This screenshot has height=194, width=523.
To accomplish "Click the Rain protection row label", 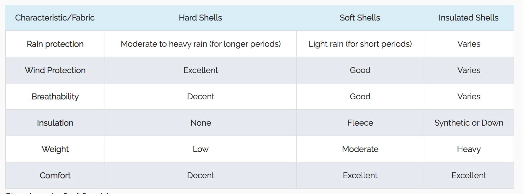I will pyautogui.click(x=55, y=44).
